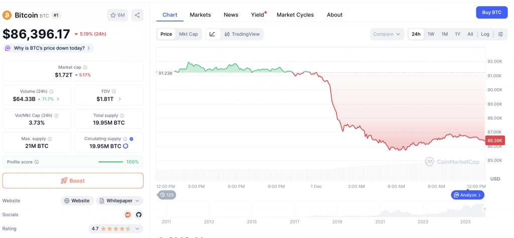
Task: Toggle the Log scale option
Action: coord(485,34)
